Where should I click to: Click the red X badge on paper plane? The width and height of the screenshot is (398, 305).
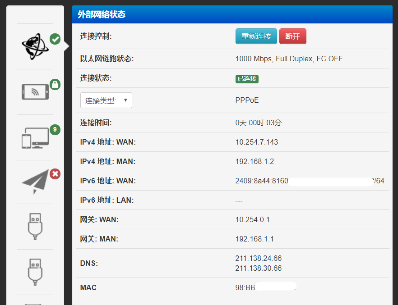click(55, 174)
